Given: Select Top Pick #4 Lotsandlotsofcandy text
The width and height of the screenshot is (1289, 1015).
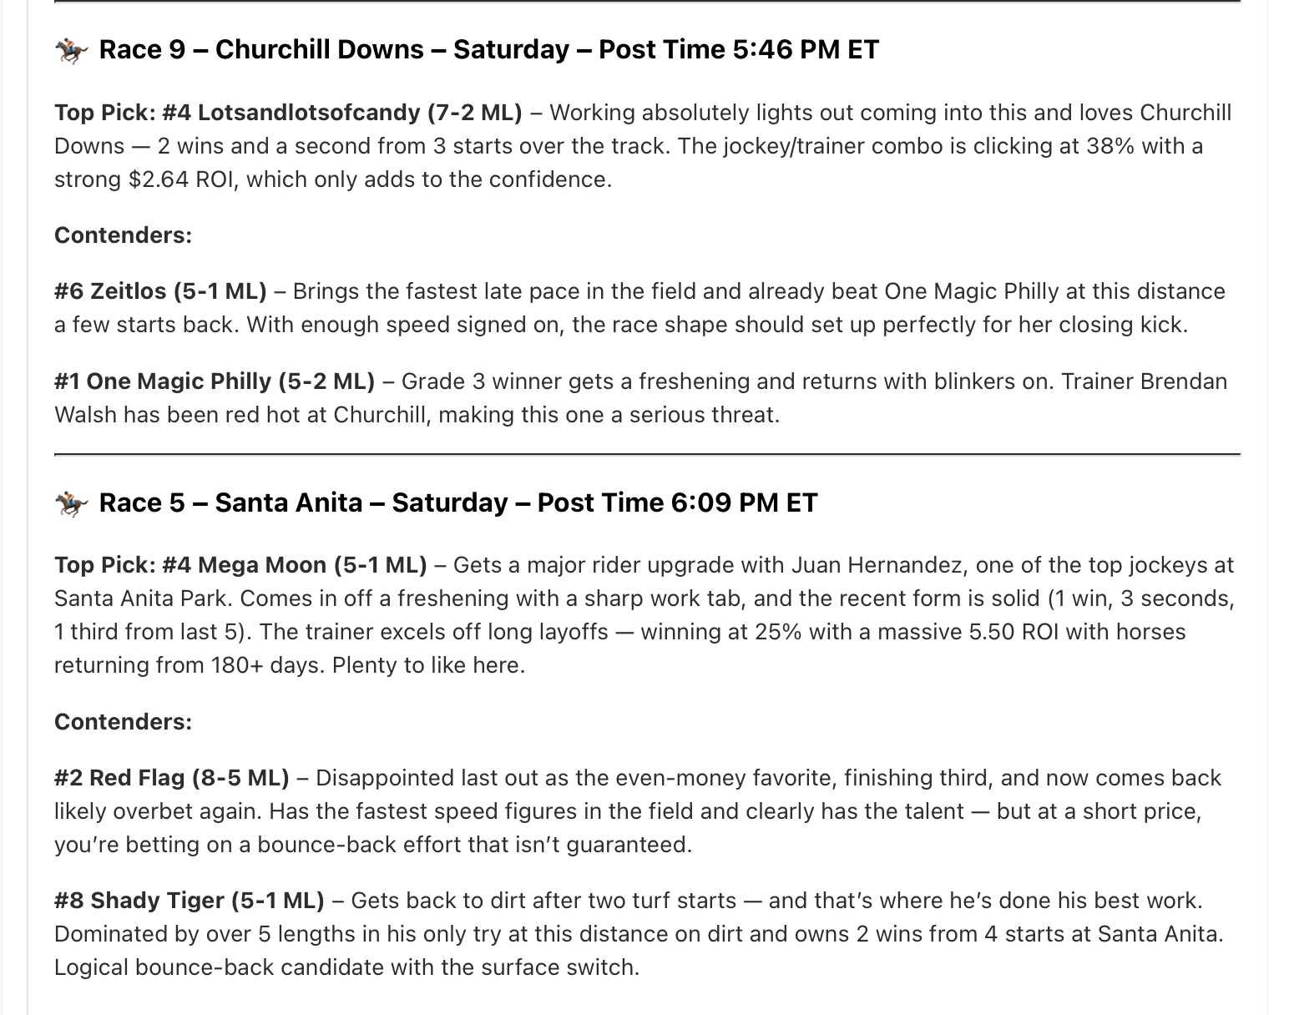Looking at the screenshot, I should [x=288, y=113].
